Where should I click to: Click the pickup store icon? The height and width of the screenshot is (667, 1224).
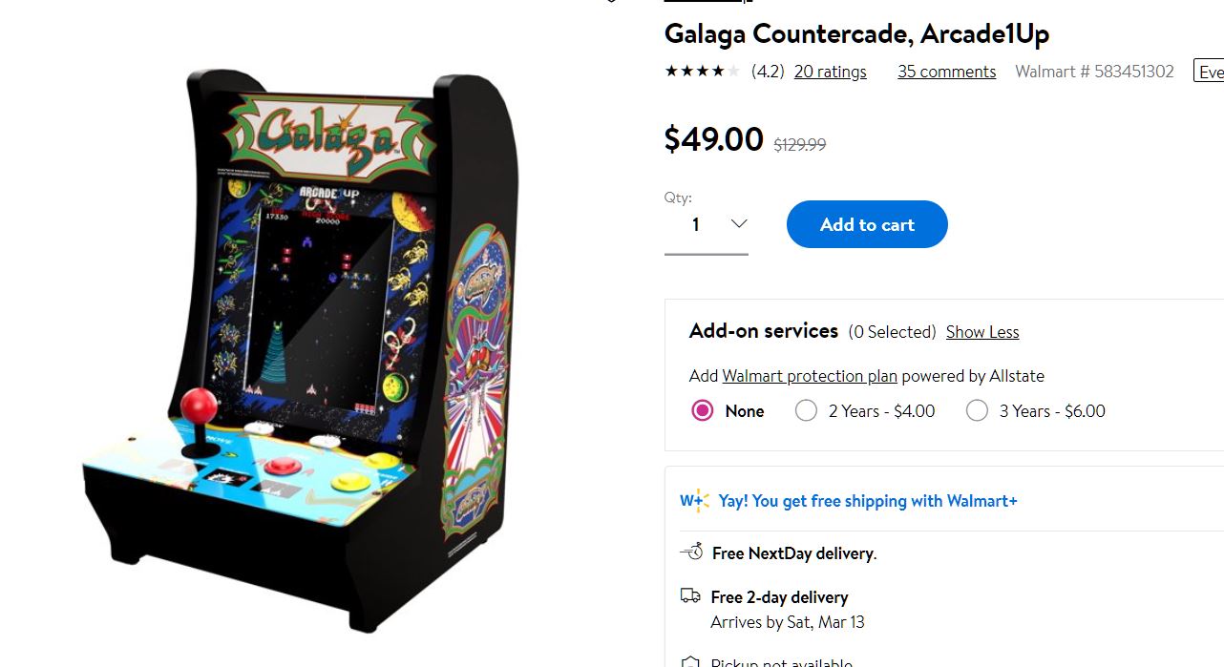690,660
